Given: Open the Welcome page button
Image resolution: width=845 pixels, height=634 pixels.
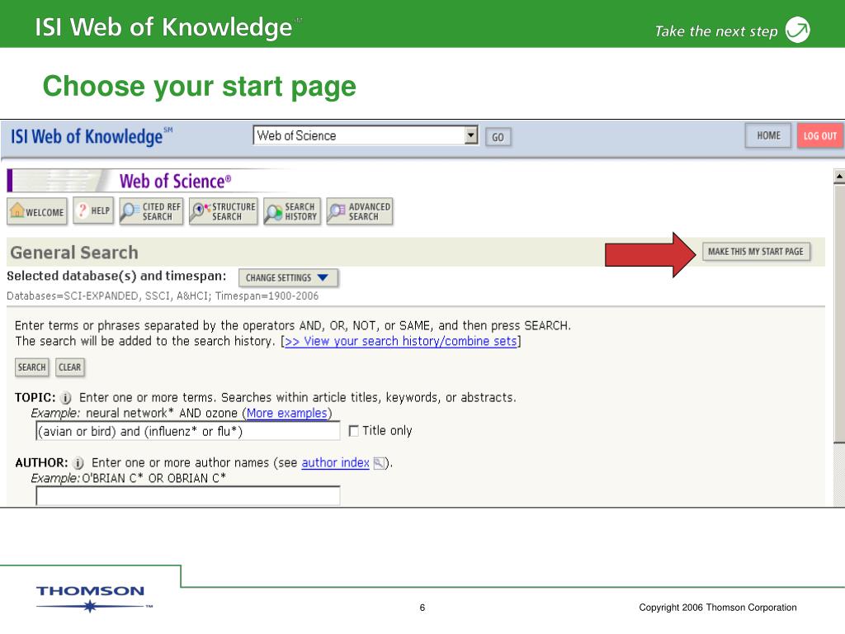Looking at the screenshot, I should (x=37, y=211).
